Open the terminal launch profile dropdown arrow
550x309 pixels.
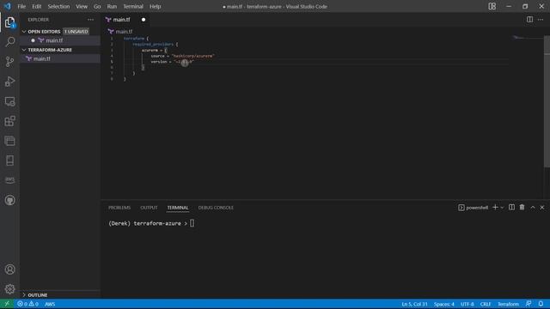(x=502, y=208)
